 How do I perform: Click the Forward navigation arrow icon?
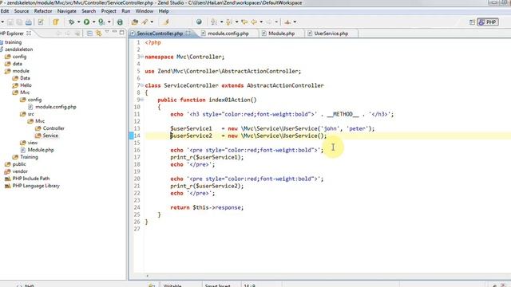coord(269,22)
